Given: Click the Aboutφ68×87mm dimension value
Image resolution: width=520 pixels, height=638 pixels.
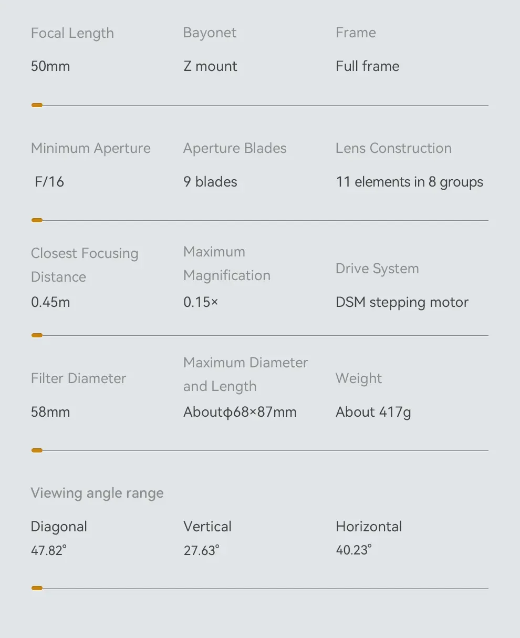Looking at the screenshot, I should coord(240,412).
